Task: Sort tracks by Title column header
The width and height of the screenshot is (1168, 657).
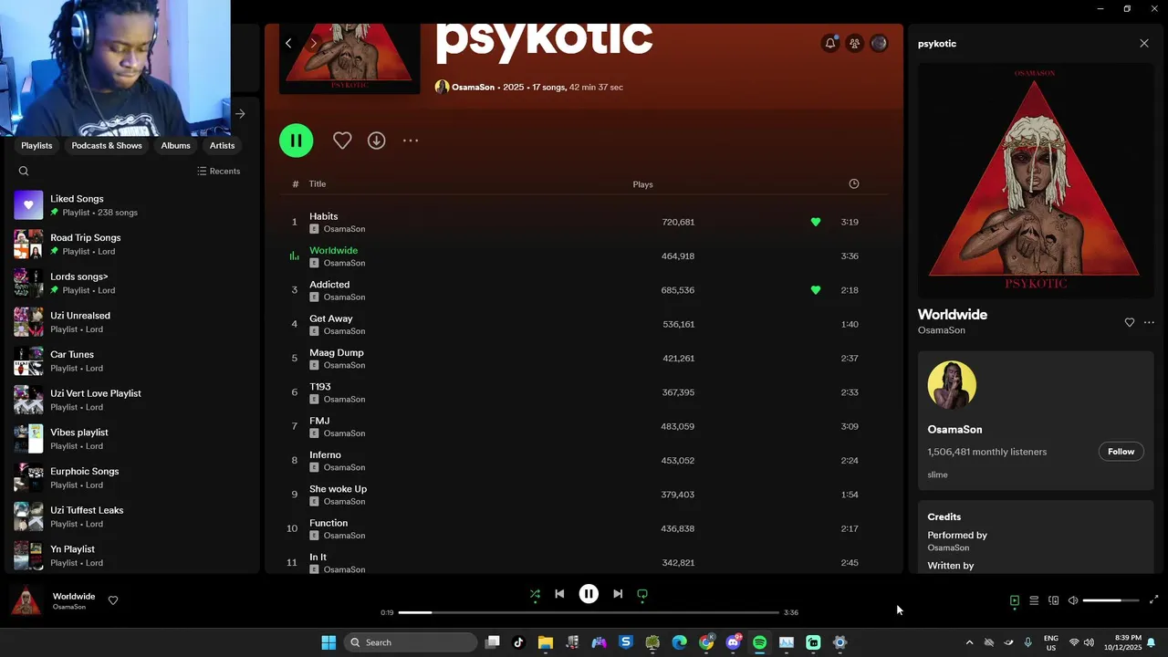Action: (318, 184)
